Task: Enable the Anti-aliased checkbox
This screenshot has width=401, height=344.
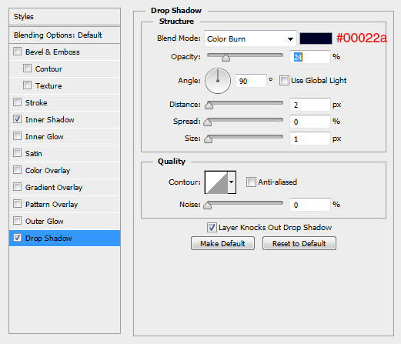Action: [x=251, y=182]
